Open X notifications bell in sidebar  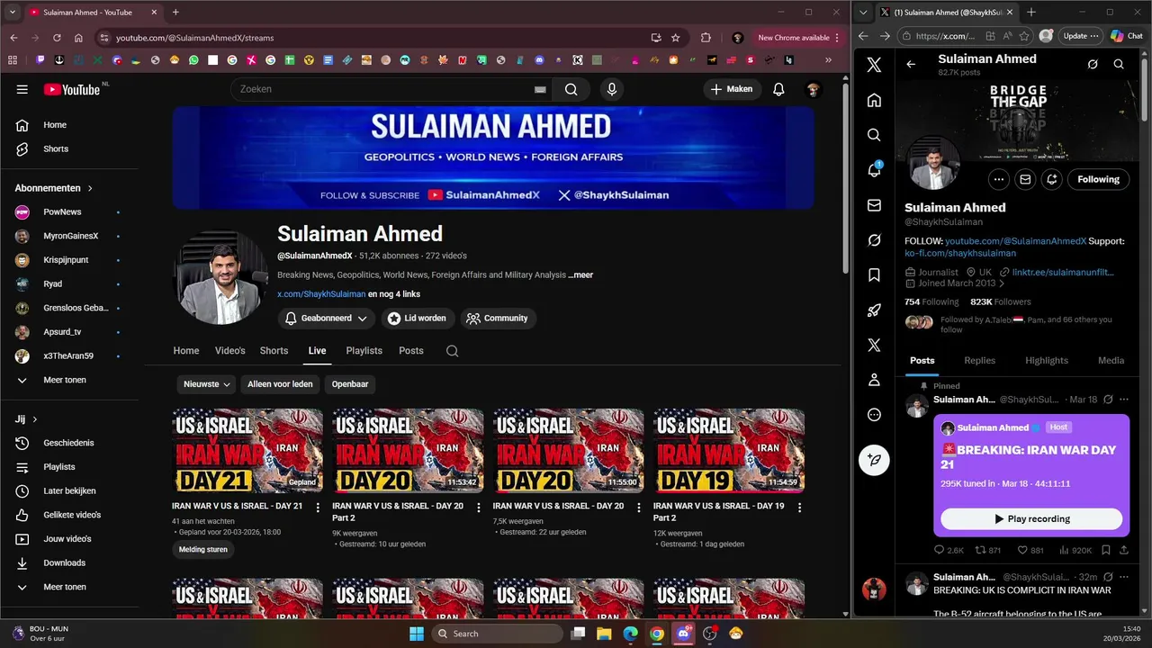(874, 170)
